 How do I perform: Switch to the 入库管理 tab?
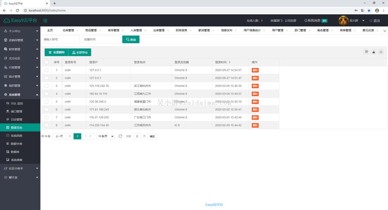click(136, 30)
